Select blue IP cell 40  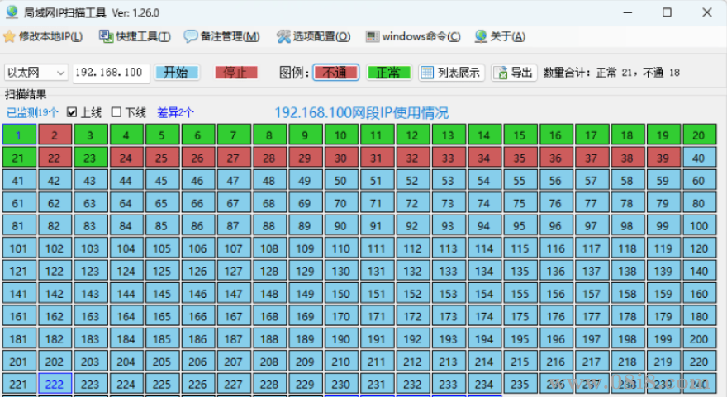click(699, 158)
